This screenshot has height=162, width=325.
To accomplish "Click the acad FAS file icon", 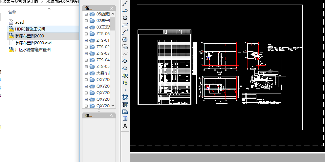I will click(11, 22).
